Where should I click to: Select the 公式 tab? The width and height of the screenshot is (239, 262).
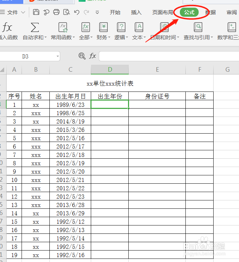tap(189, 13)
